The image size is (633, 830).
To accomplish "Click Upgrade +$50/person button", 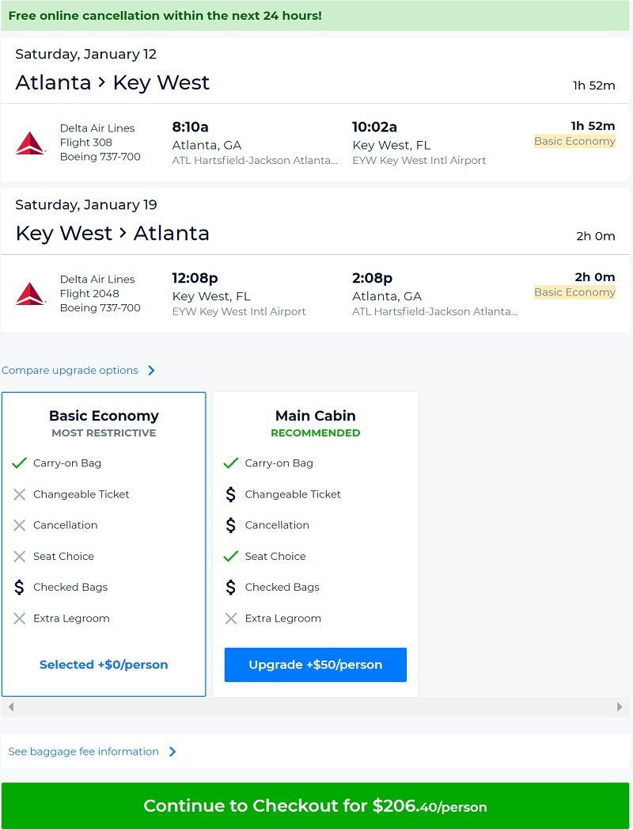I will click(315, 664).
